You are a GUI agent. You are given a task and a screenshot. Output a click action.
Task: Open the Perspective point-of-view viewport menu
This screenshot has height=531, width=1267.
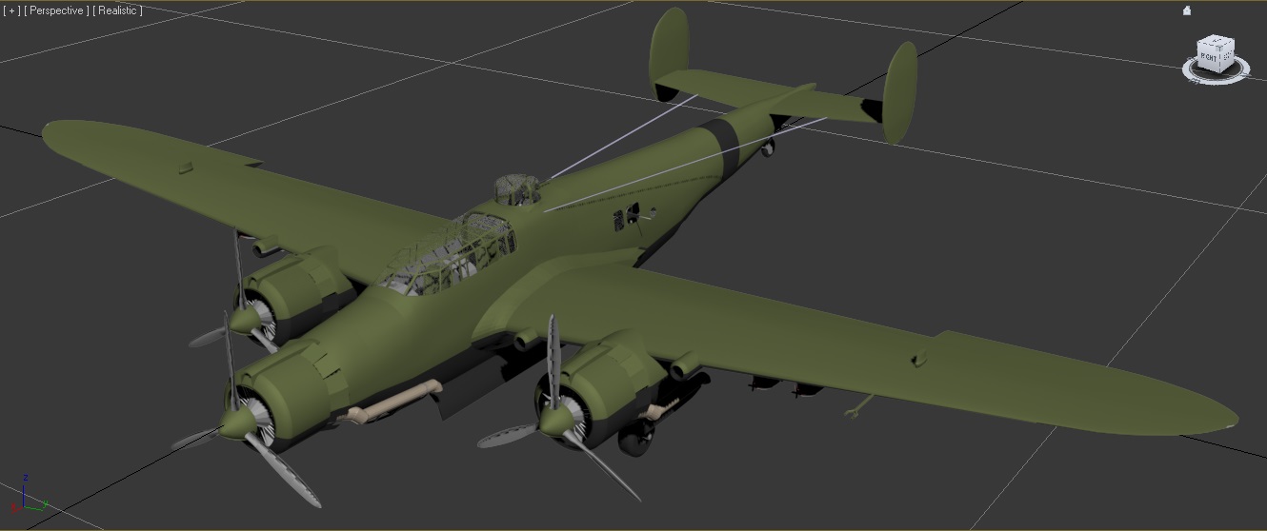[57, 10]
